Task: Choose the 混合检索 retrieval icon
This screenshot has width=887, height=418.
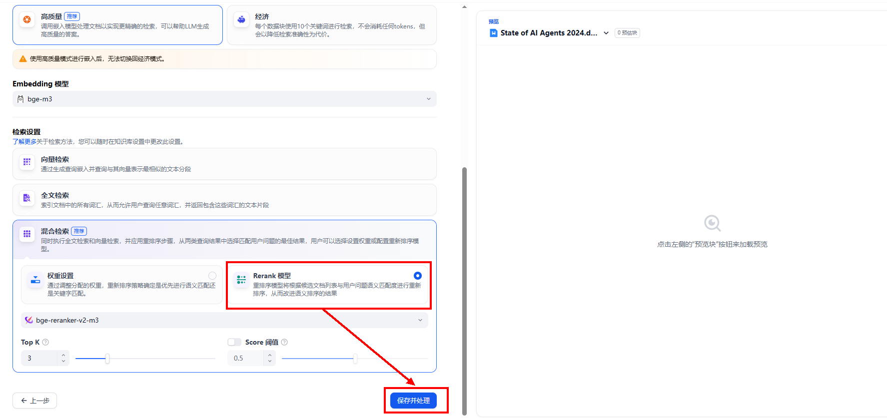Action: [27, 234]
